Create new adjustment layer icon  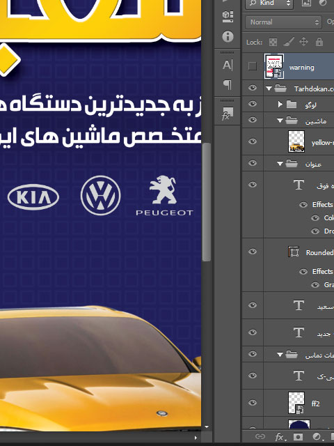click(x=317, y=437)
